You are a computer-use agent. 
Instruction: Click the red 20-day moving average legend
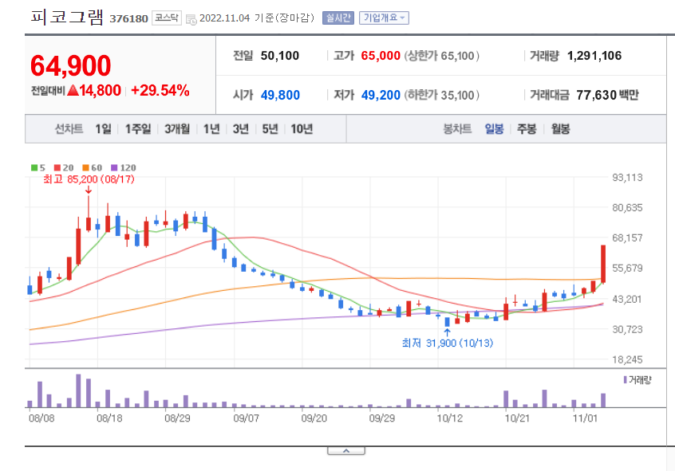click(64, 167)
